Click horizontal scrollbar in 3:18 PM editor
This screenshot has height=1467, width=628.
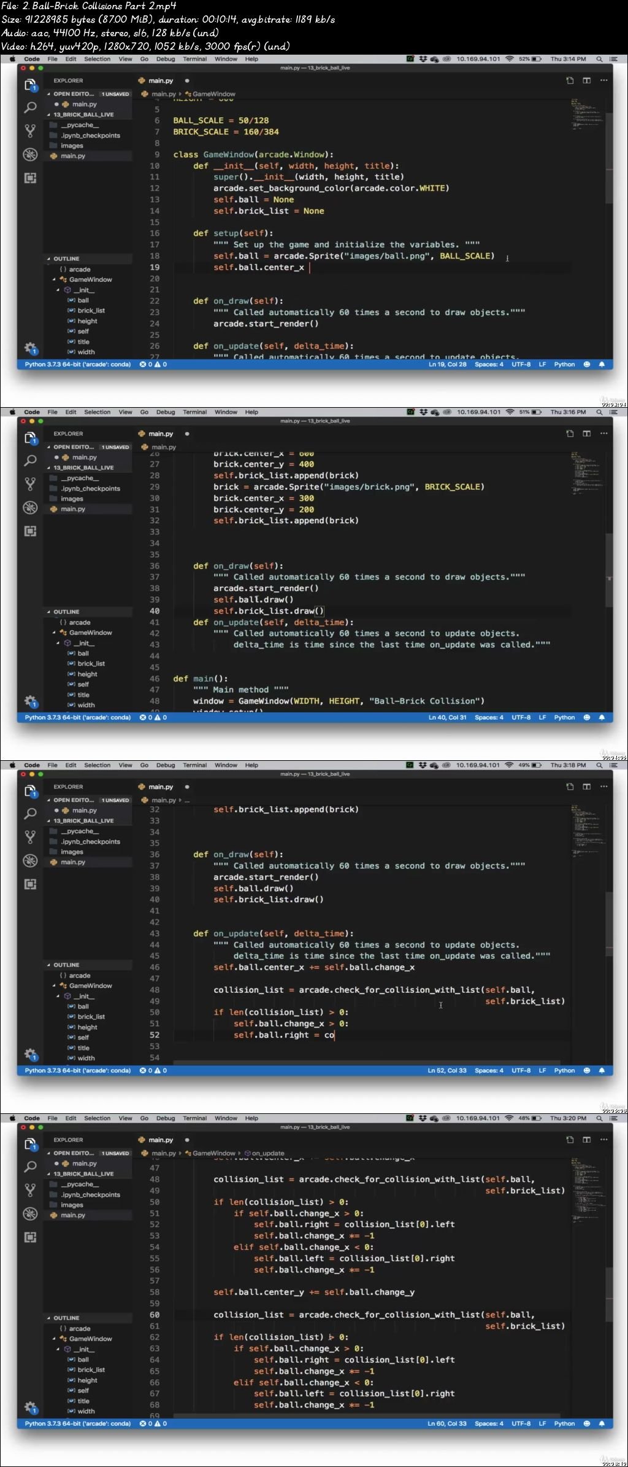[367, 1063]
